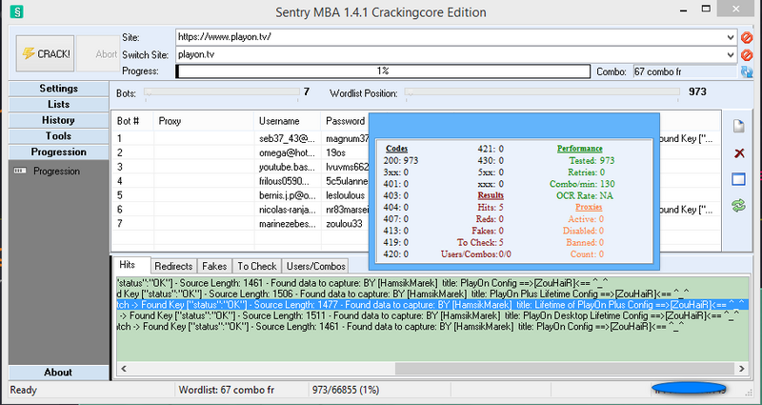Click the 'Combo/min: 130' stat
Viewport: 762px width, 405px height.
(x=582, y=184)
